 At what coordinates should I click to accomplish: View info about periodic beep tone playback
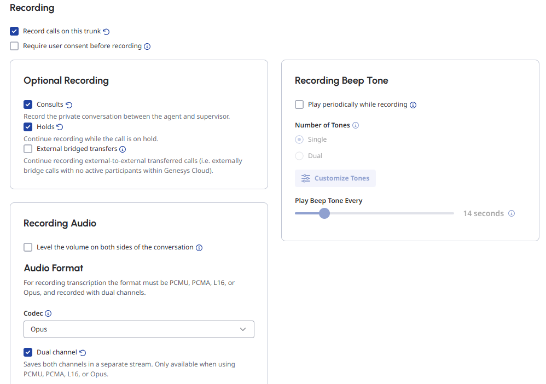[413, 105]
